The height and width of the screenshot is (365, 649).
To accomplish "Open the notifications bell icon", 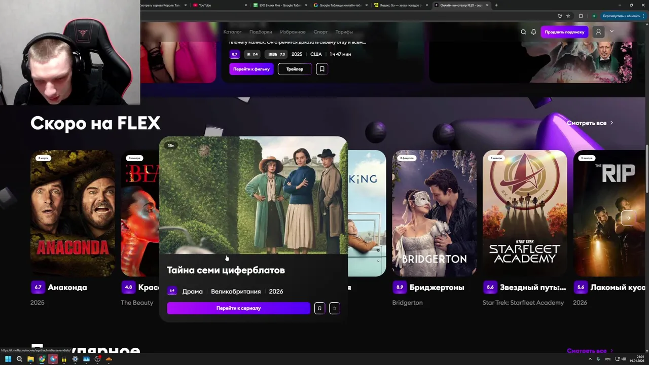I will [533, 32].
